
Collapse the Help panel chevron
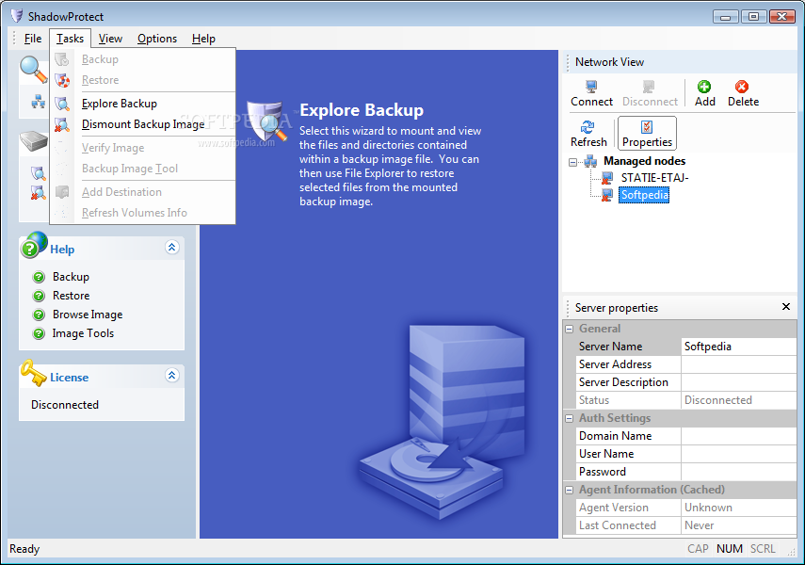point(172,248)
